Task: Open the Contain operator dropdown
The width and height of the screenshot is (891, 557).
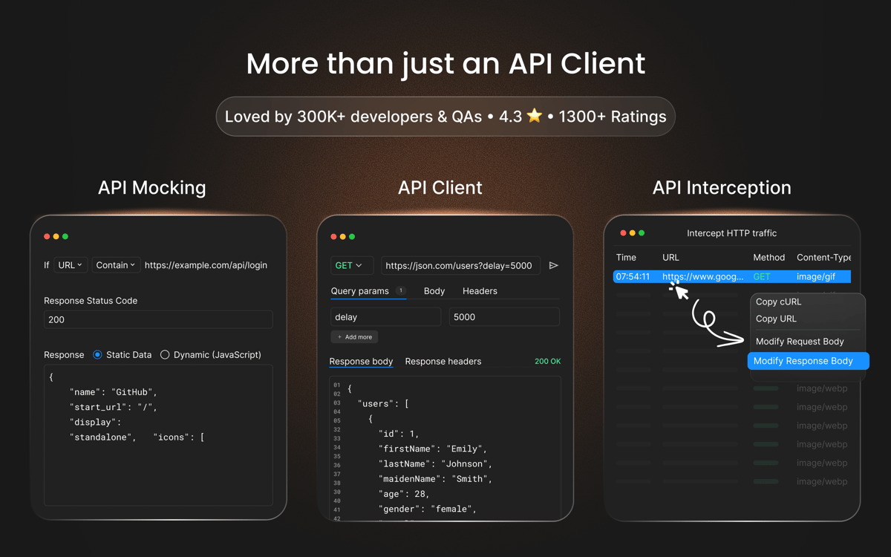Action: tap(115, 265)
